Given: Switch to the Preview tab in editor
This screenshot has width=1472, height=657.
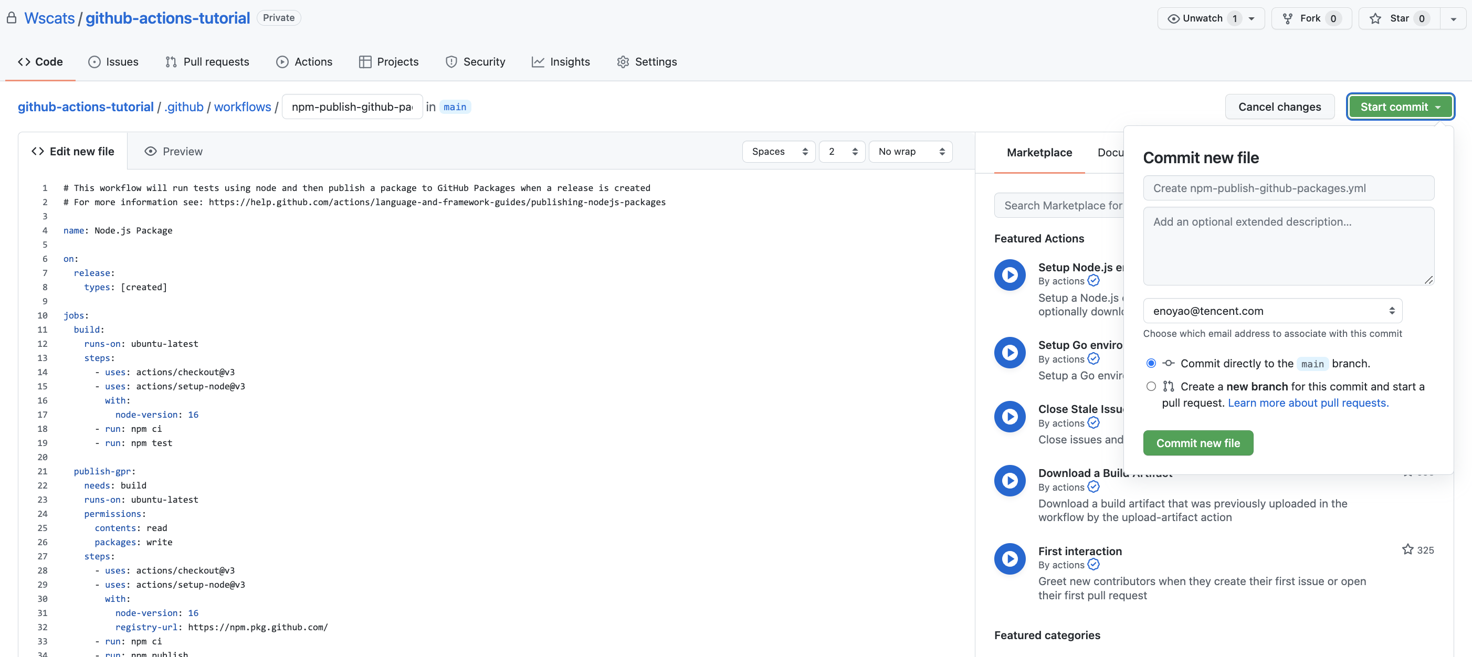Looking at the screenshot, I should pos(174,150).
